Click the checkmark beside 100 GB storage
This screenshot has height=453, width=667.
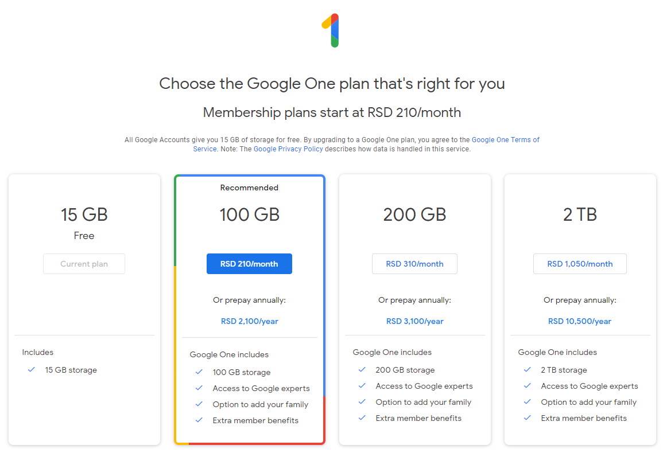[199, 372]
